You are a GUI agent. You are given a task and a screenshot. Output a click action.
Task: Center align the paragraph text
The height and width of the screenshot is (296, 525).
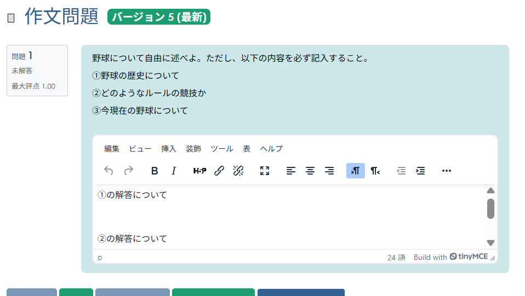pyautogui.click(x=310, y=171)
